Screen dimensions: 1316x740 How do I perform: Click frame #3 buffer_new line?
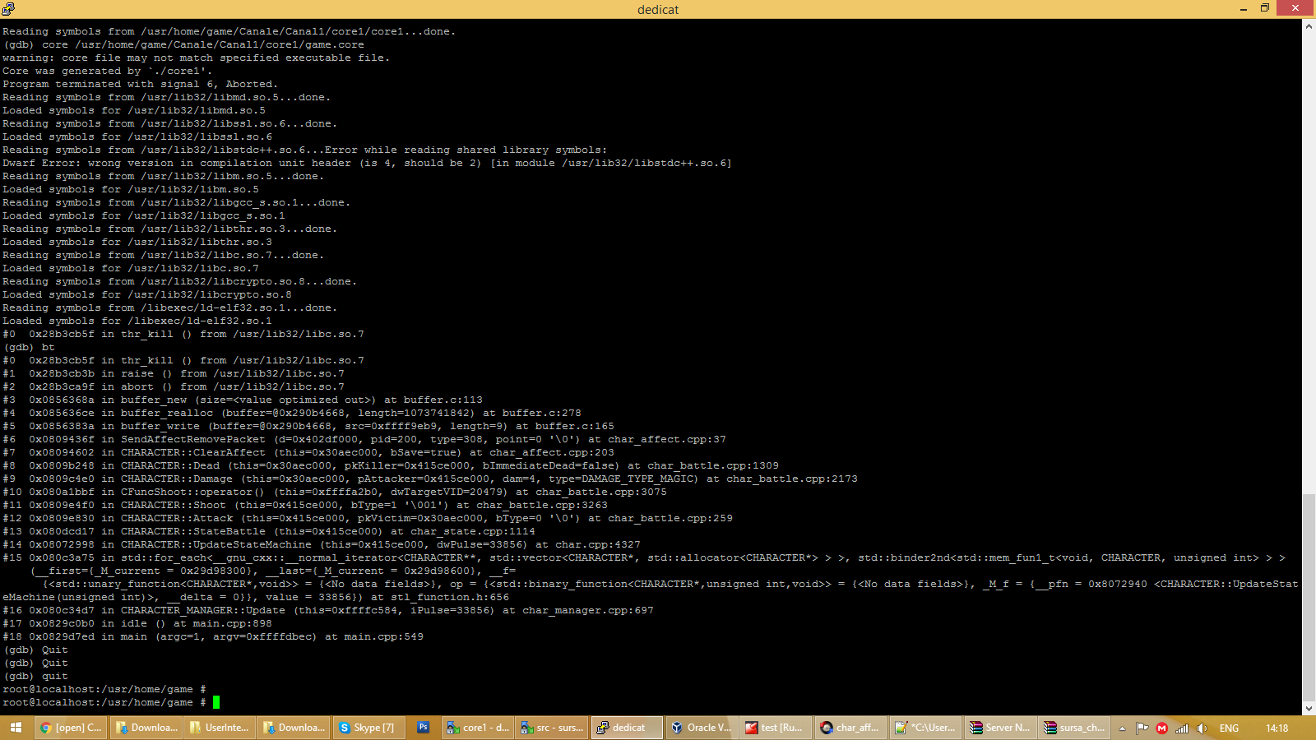coord(243,400)
